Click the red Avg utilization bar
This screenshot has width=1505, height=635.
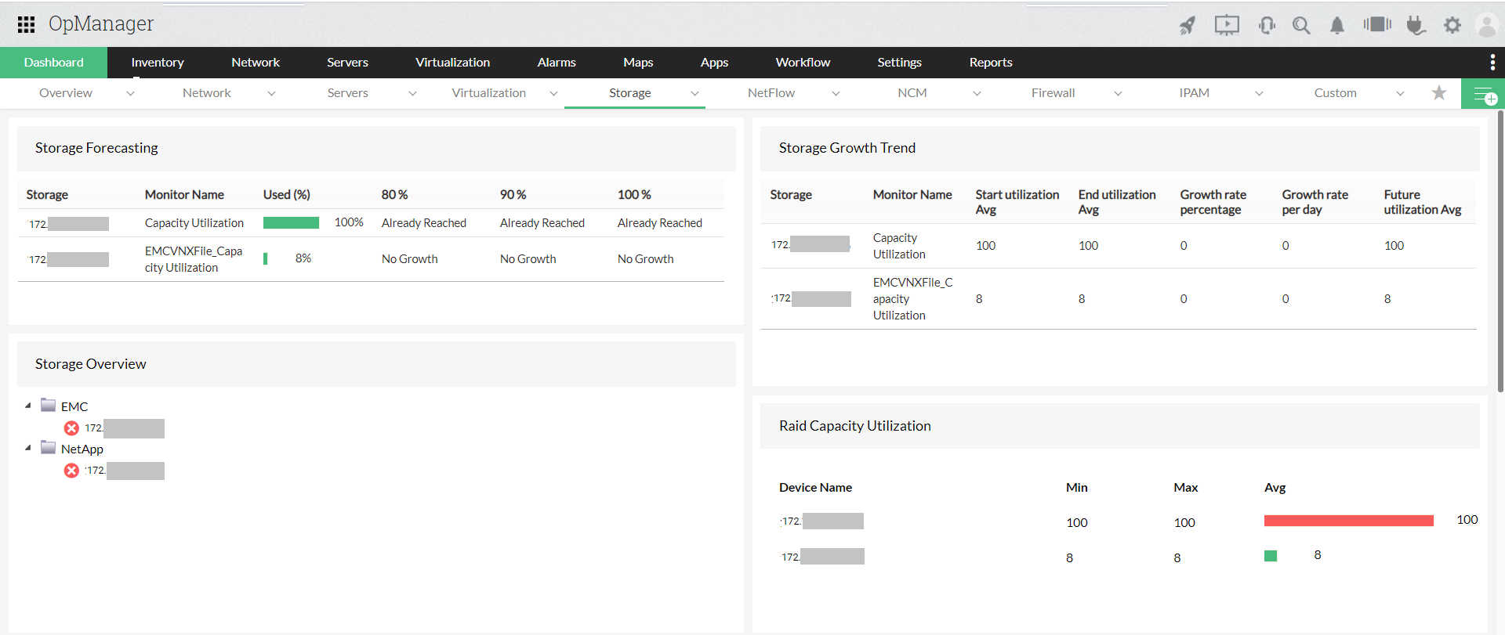[1348, 521]
